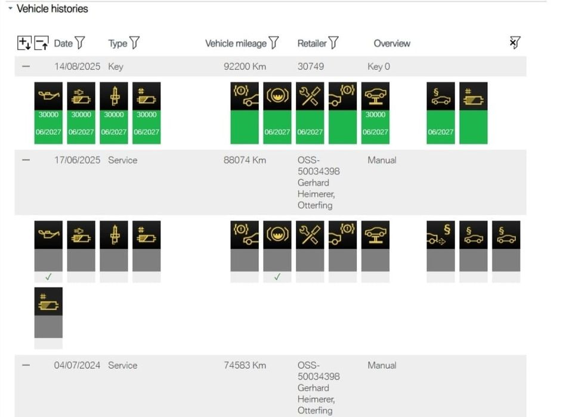Click the 04/07/2024 date cell
This screenshot has width=575, height=417.
click(x=77, y=365)
